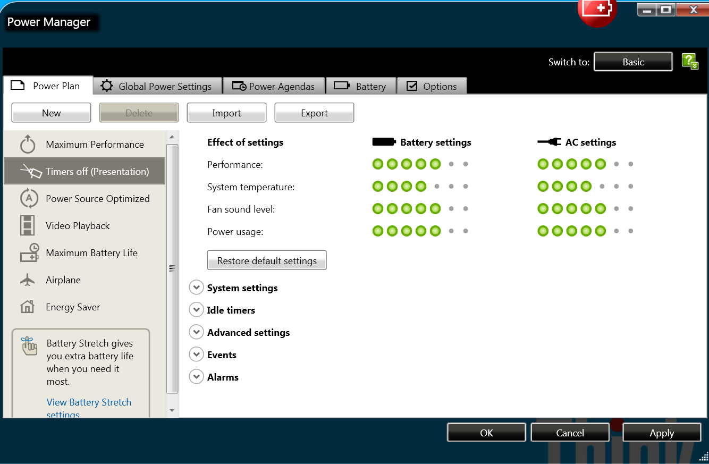Click the Effect of settings heading

pos(245,142)
